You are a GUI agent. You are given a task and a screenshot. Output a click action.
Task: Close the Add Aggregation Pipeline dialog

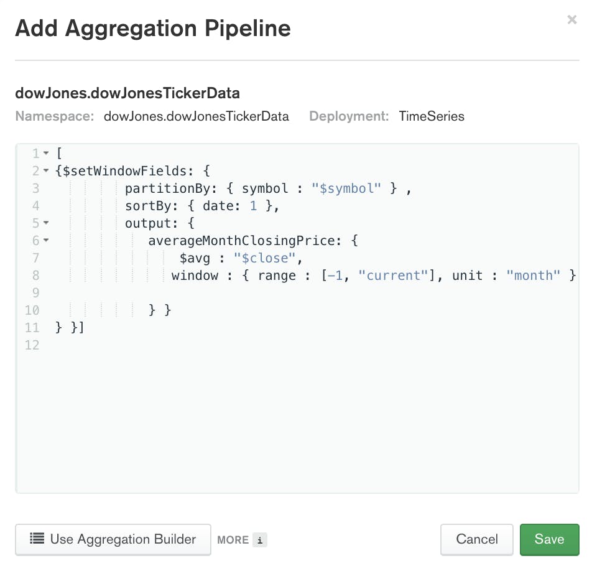pyautogui.click(x=571, y=19)
